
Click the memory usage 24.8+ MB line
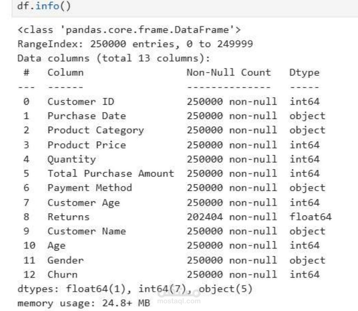(x=84, y=303)
